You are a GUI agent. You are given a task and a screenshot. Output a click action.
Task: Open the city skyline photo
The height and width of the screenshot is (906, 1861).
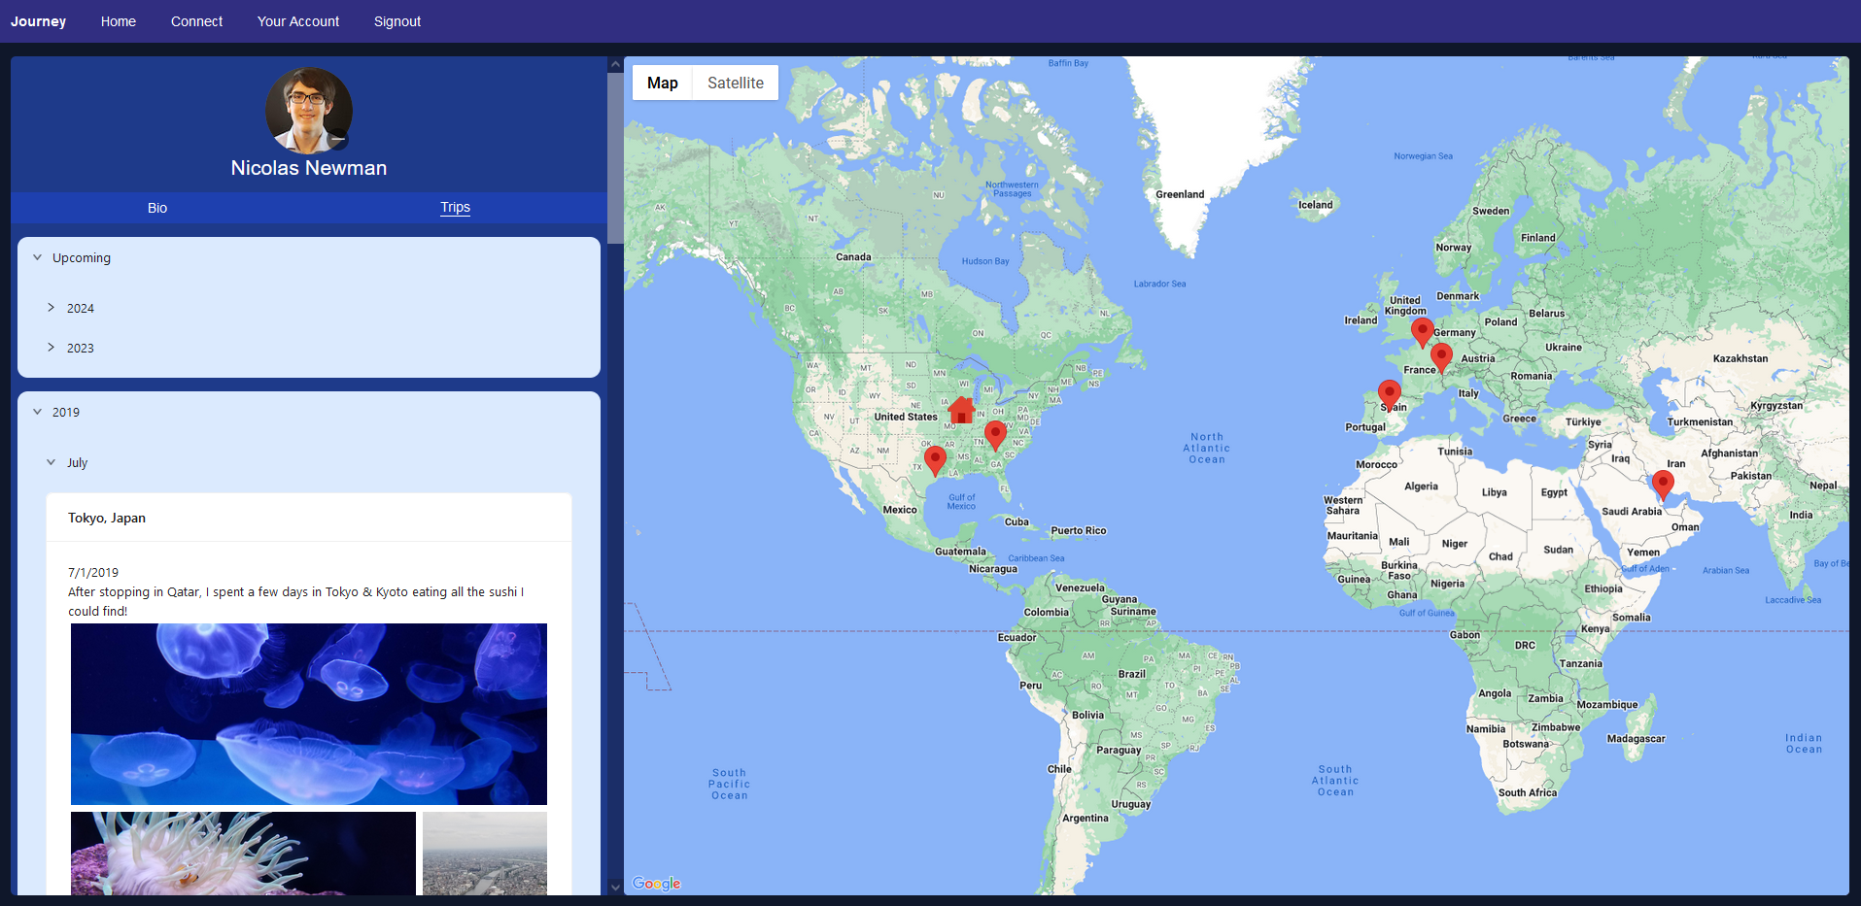click(x=485, y=854)
